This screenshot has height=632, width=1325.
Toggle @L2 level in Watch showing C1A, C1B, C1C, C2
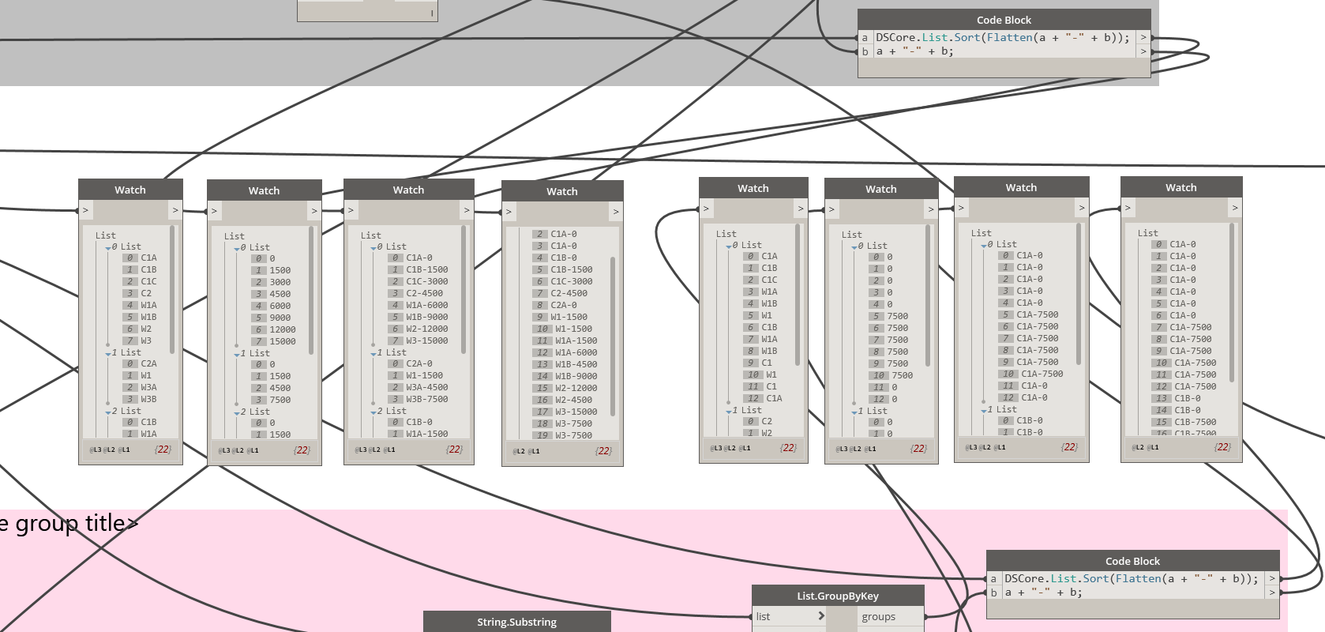pos(110,450)
